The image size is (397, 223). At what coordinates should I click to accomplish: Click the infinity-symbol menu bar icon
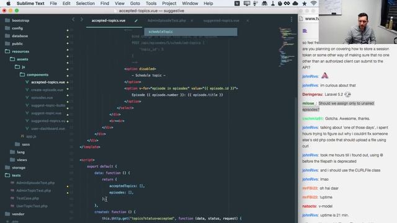[287, 3]
